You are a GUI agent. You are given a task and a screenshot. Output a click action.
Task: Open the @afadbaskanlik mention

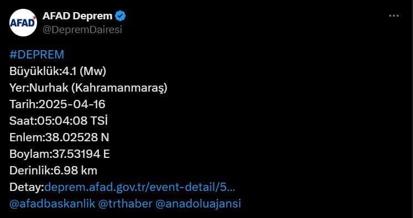(x=52, y=204)
